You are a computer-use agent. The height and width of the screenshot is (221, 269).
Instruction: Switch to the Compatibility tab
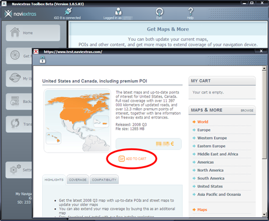pos(104,179)
